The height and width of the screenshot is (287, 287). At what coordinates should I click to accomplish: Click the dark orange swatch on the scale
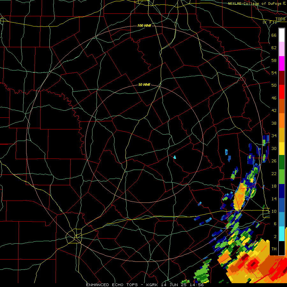pyautogui.click(x=282, y=106)
